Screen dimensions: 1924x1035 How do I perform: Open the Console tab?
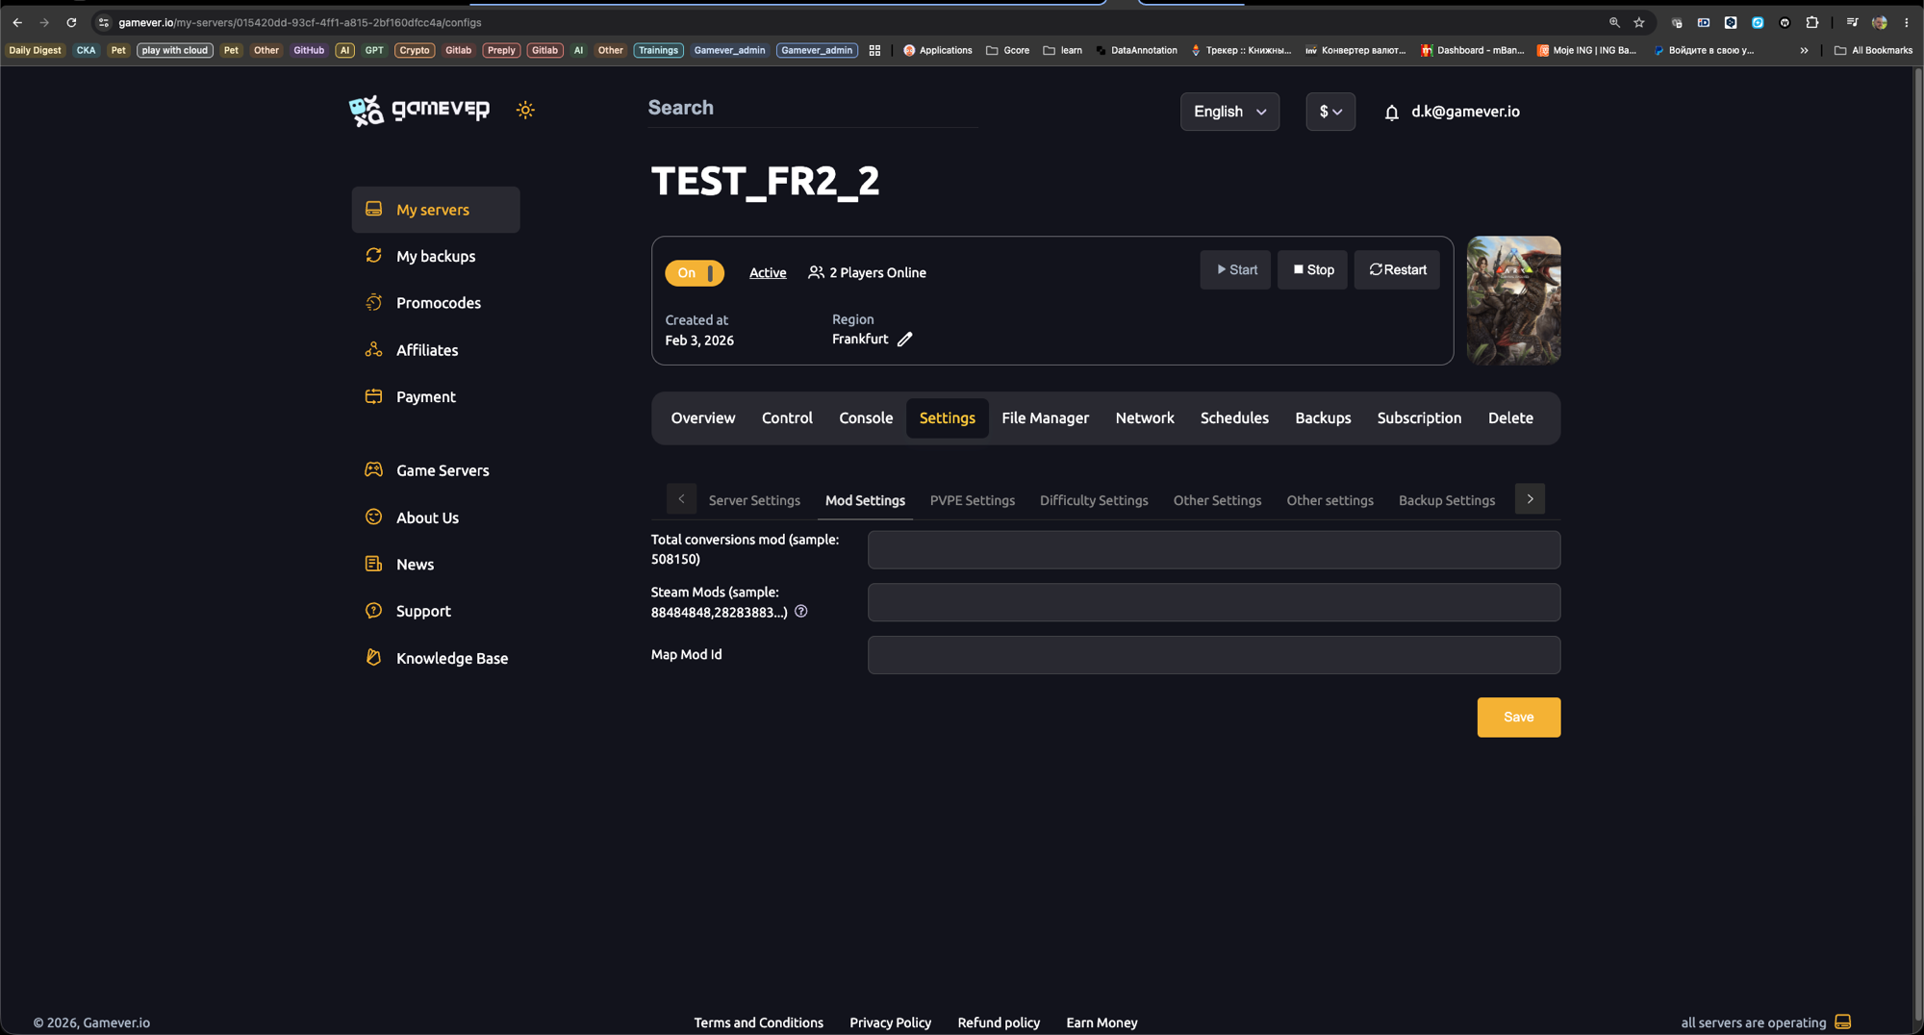pyautogui.click(x=866, y=418)
